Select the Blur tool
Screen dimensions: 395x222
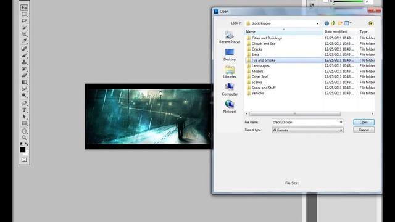(x=24, y=89)
